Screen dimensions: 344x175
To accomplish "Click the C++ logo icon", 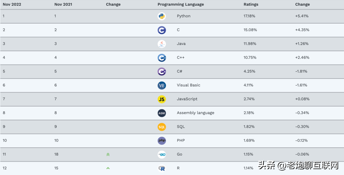I will tap(161, 58).
